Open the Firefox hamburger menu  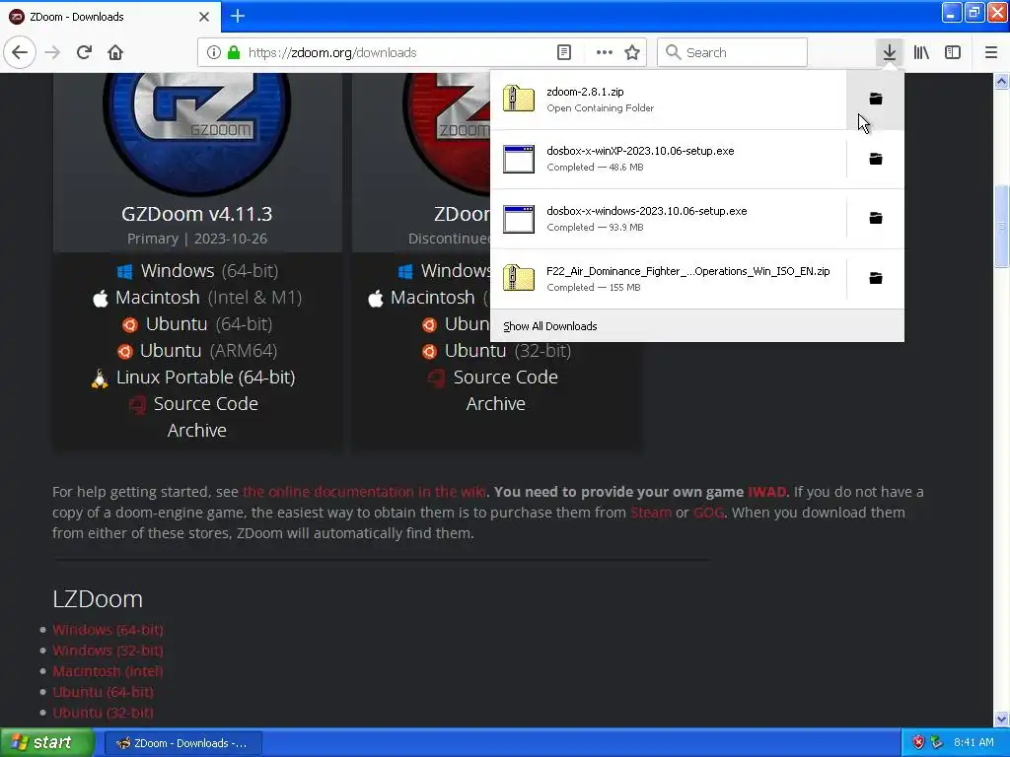[990, 52]
